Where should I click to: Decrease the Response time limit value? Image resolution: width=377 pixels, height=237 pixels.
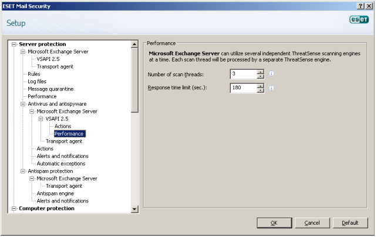(x=260, y=90)
